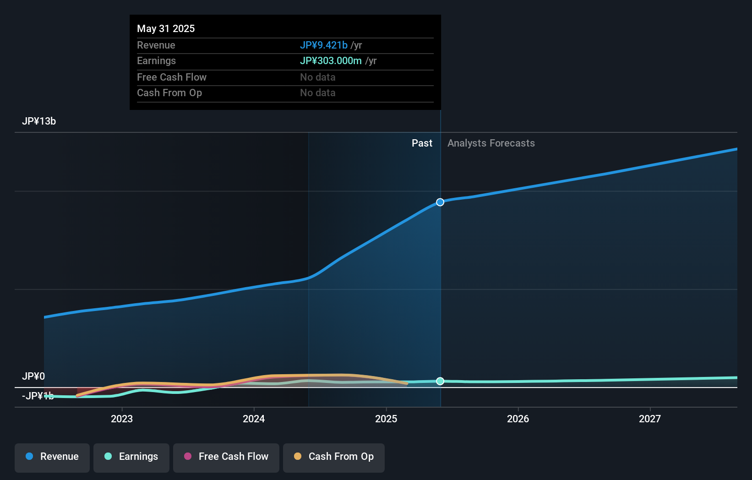Click the Analysts Forecasts label
The width and height of the screenshot is (752, 480).
click(491, 143)
